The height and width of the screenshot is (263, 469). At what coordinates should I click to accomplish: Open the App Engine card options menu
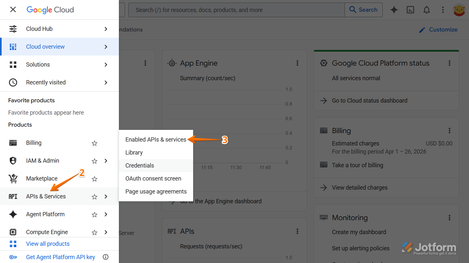297,63
